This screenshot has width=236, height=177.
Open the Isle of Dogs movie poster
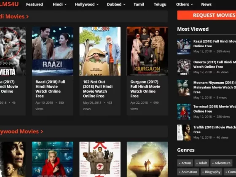click(100, 159)
